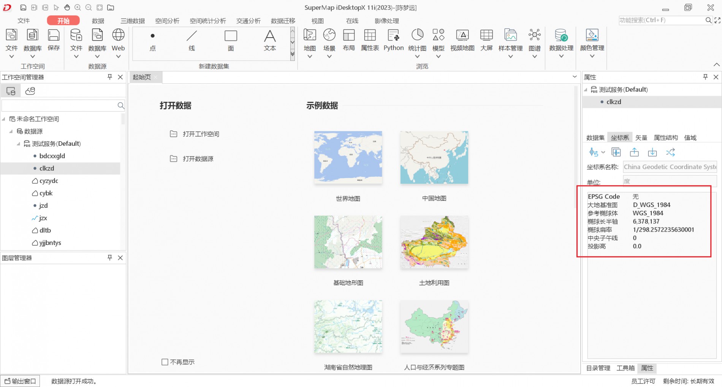Viewport: 722px width, 387px height.
Task: Click the coordinate system conversion icon
Action: tap(670, 152)
